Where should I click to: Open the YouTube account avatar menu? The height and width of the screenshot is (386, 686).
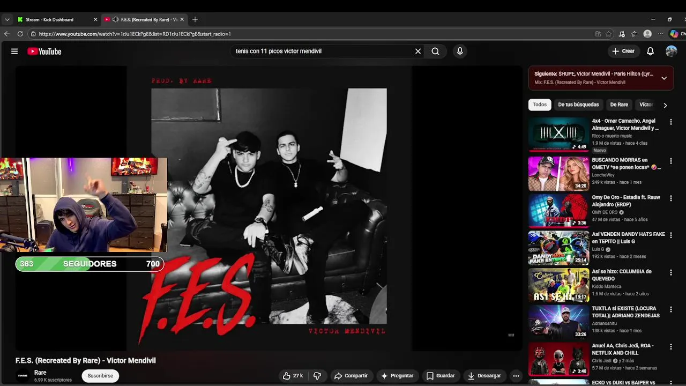point(671,51)
